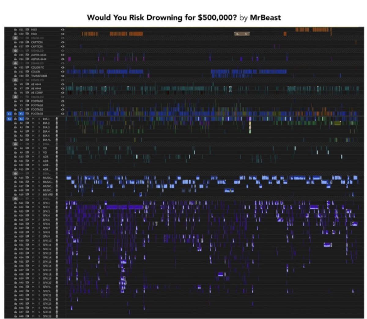Hide V17 CAPTION track output
This screenshot has height=319, width=367.
(63, 46)
